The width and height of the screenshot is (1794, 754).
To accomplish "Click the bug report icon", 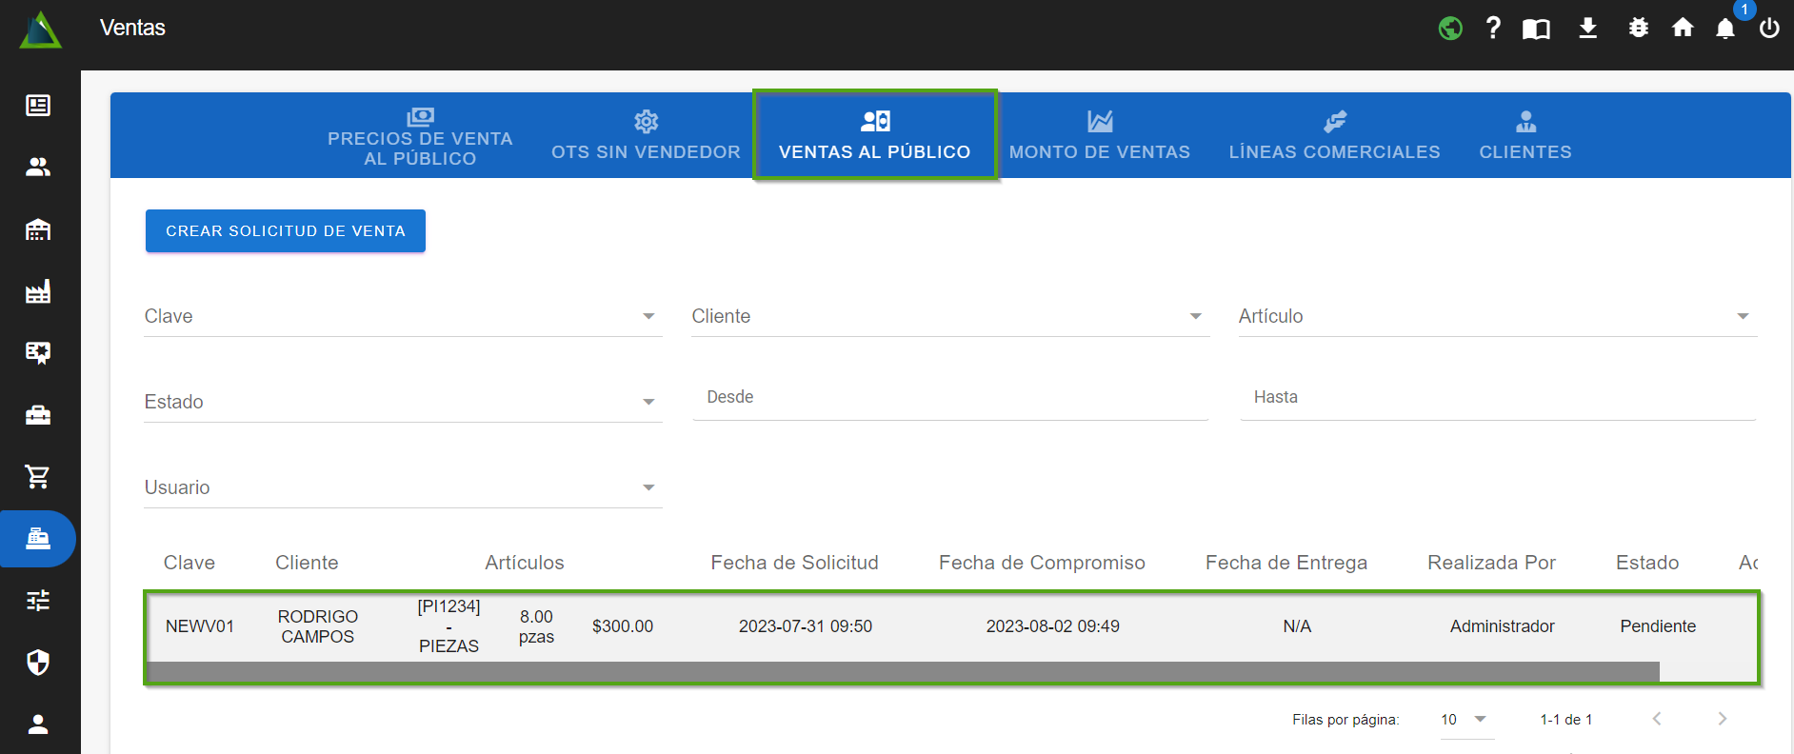I will pos(1638,28).
